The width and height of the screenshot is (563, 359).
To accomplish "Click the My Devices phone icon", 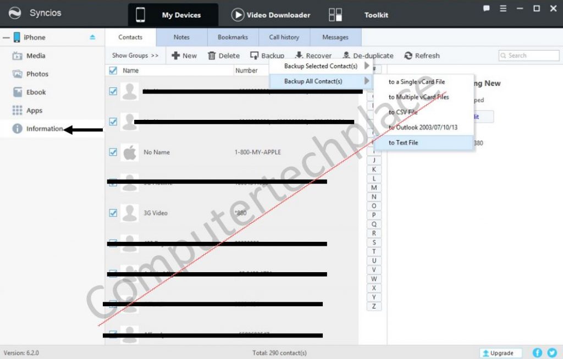I will pyautogui.click(x=140, y=15).
